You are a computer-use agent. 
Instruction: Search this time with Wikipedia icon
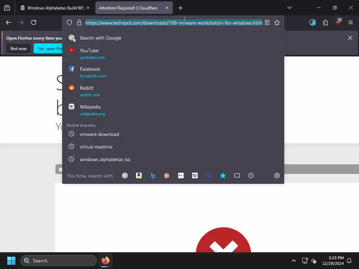(195, 175)
